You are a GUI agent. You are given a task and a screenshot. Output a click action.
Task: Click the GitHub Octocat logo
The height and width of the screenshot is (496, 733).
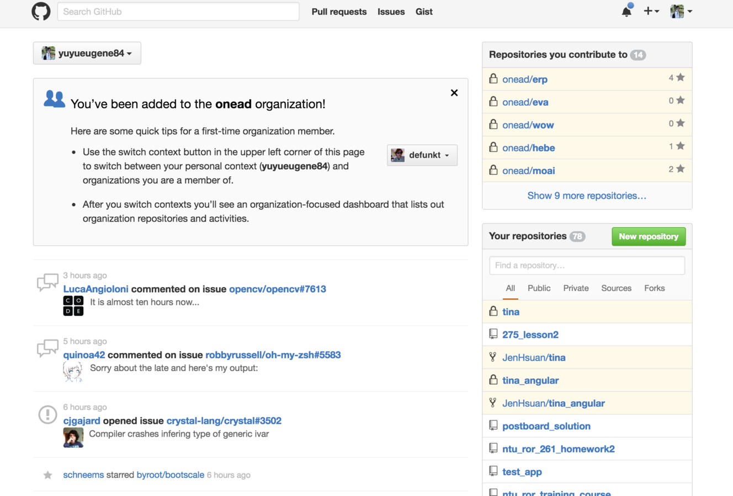pyautogui.click(x=41, y=11)
